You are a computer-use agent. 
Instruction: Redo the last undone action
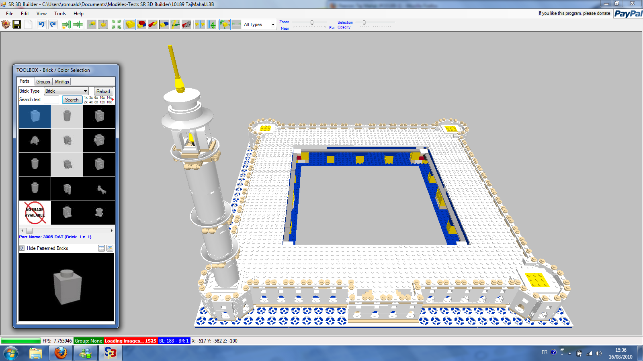(52, 24)
